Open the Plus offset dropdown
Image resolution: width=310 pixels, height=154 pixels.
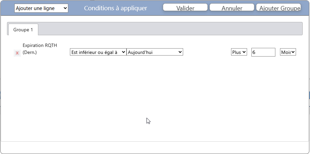coord(239,52)
